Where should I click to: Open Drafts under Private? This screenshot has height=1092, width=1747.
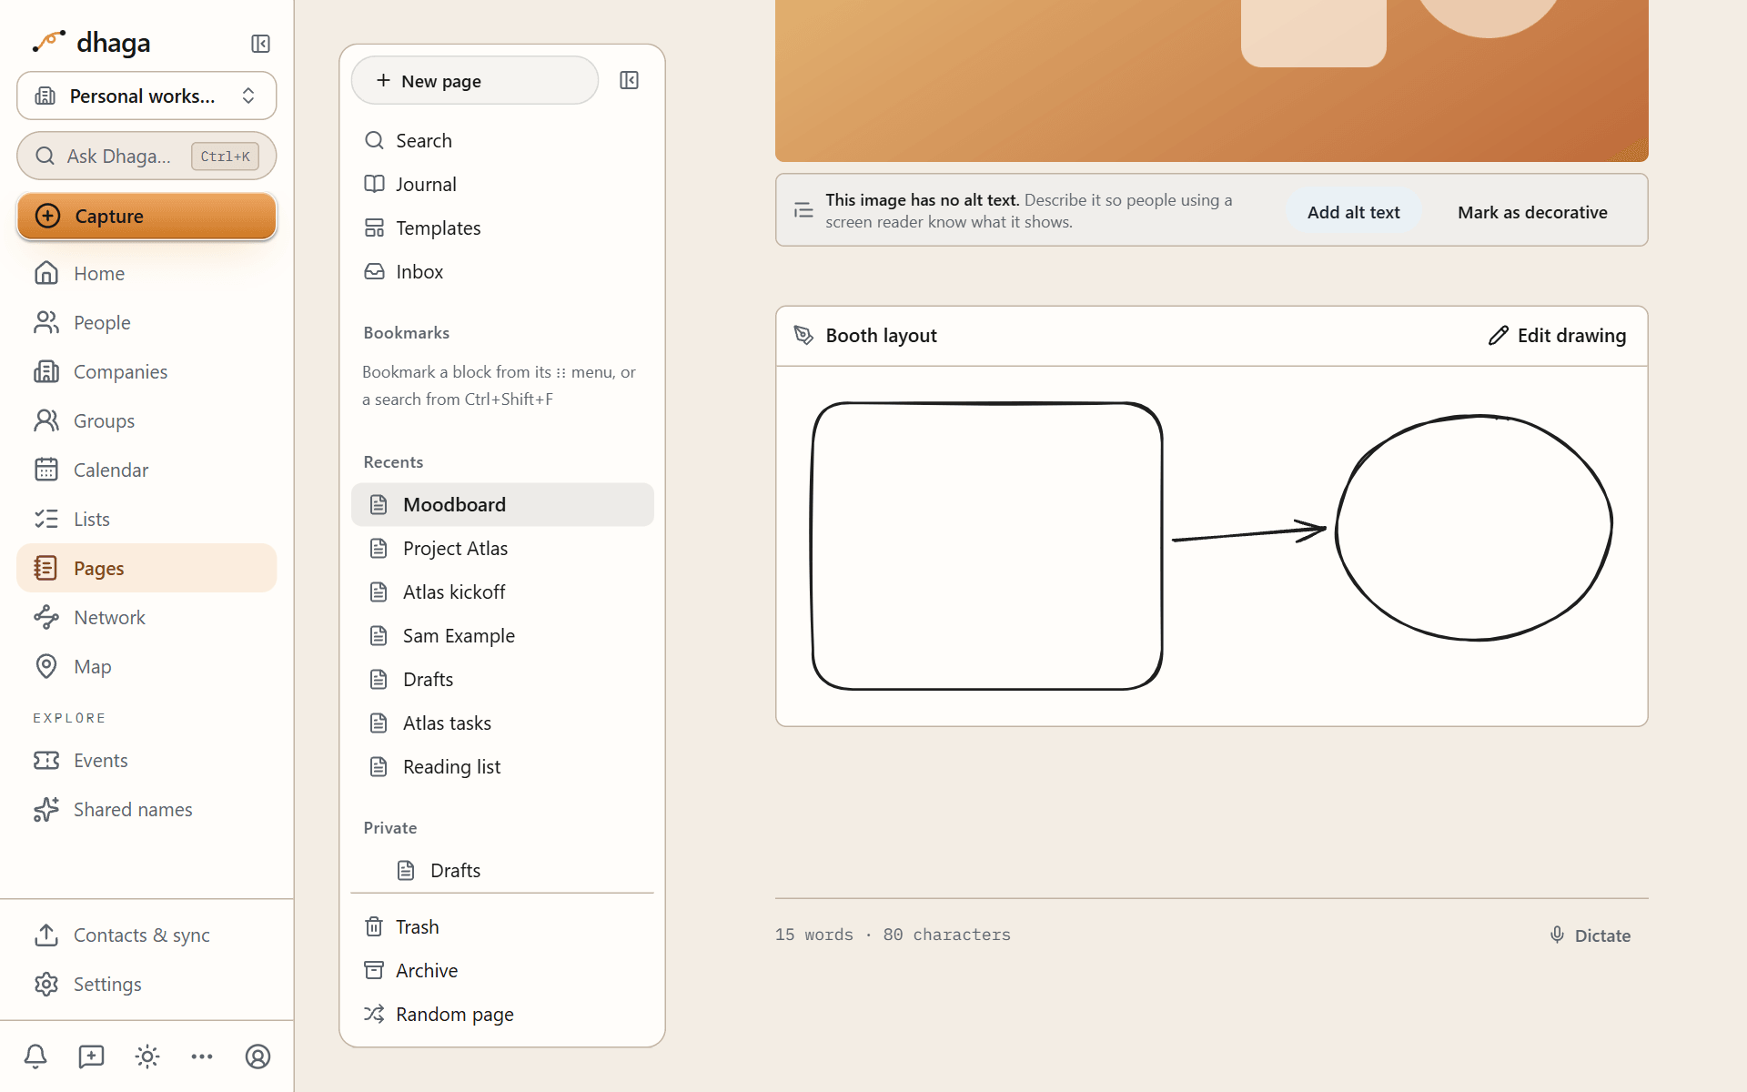pos(502,870)
